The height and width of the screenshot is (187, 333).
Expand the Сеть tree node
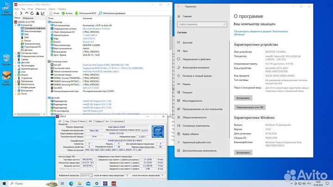click(16, 72)
